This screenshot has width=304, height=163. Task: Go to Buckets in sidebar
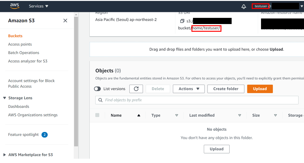click(x=15, y=36)
